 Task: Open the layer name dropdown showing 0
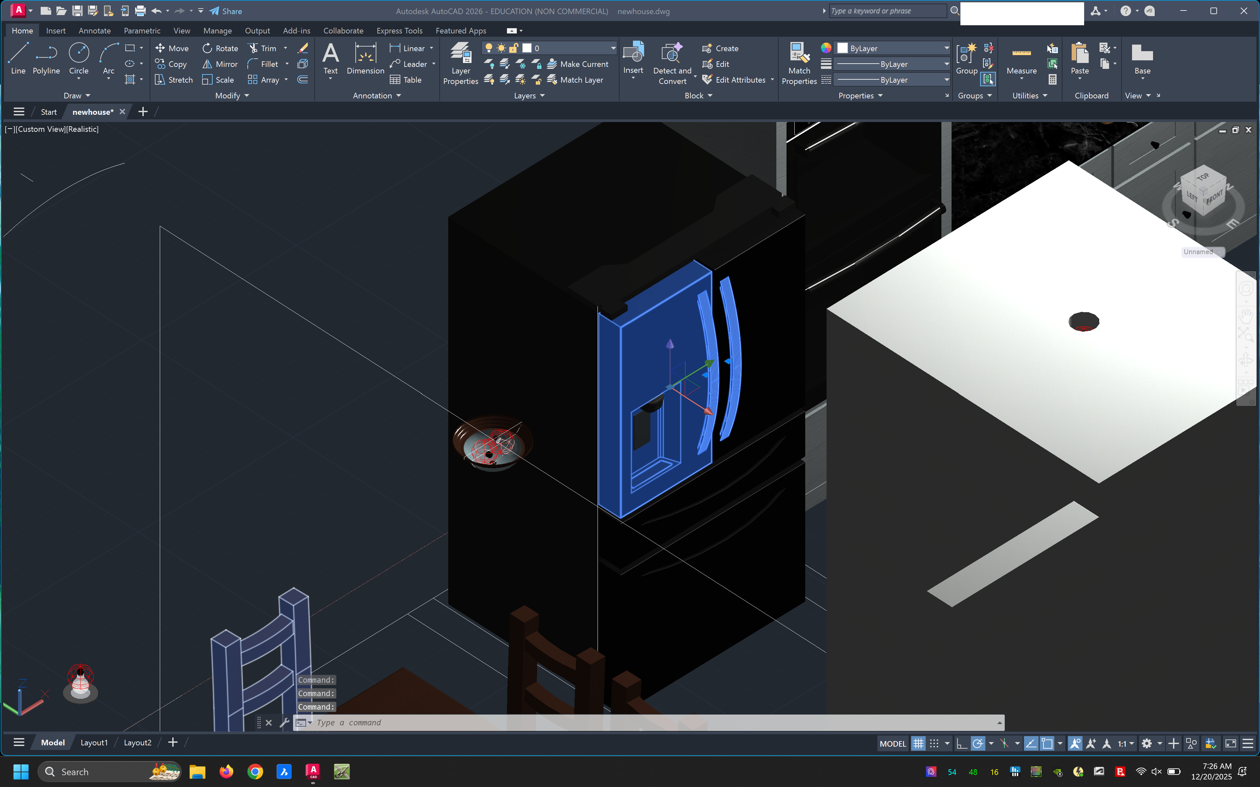click(549, 48)
